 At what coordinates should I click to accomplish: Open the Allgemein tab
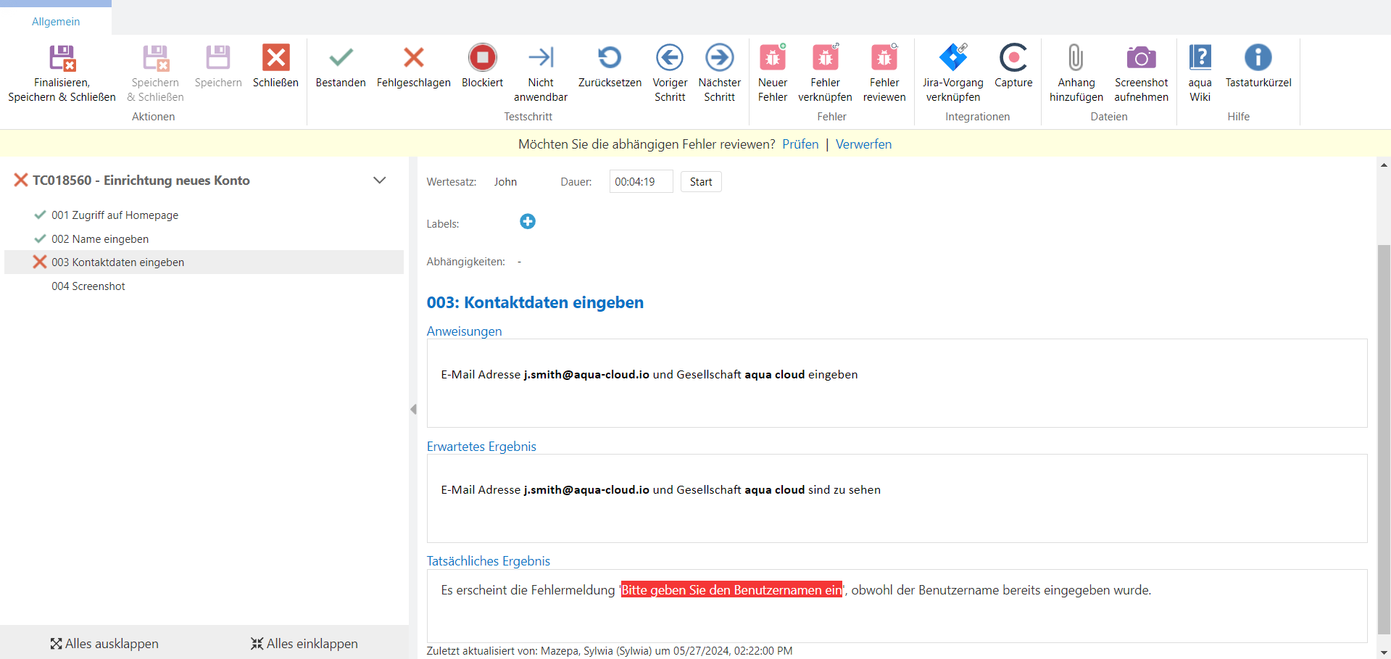coord(56,22)
